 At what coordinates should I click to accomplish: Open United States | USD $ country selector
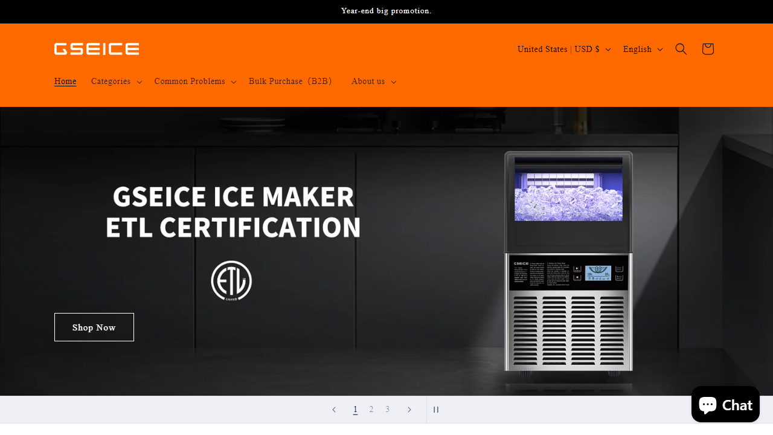pyautogui.click(x=564, y=49)
